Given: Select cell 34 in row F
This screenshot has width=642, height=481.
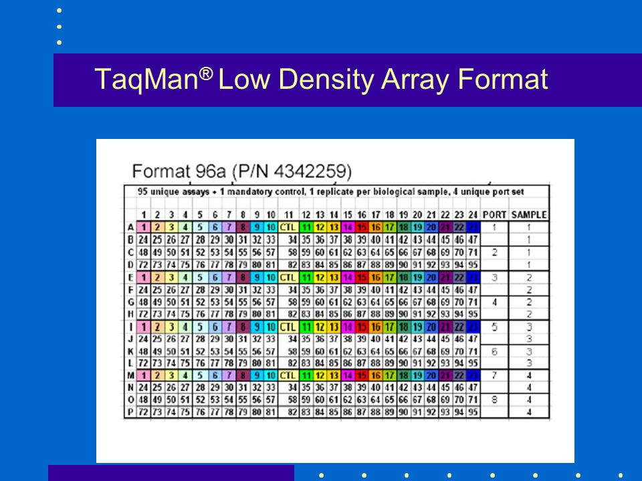Looking at the screenshot, I should click(x=288, y=290).
